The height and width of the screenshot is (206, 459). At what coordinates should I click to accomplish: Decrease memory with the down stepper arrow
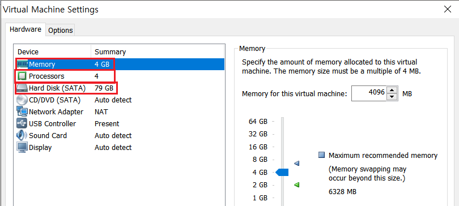(x=393, y=97)
